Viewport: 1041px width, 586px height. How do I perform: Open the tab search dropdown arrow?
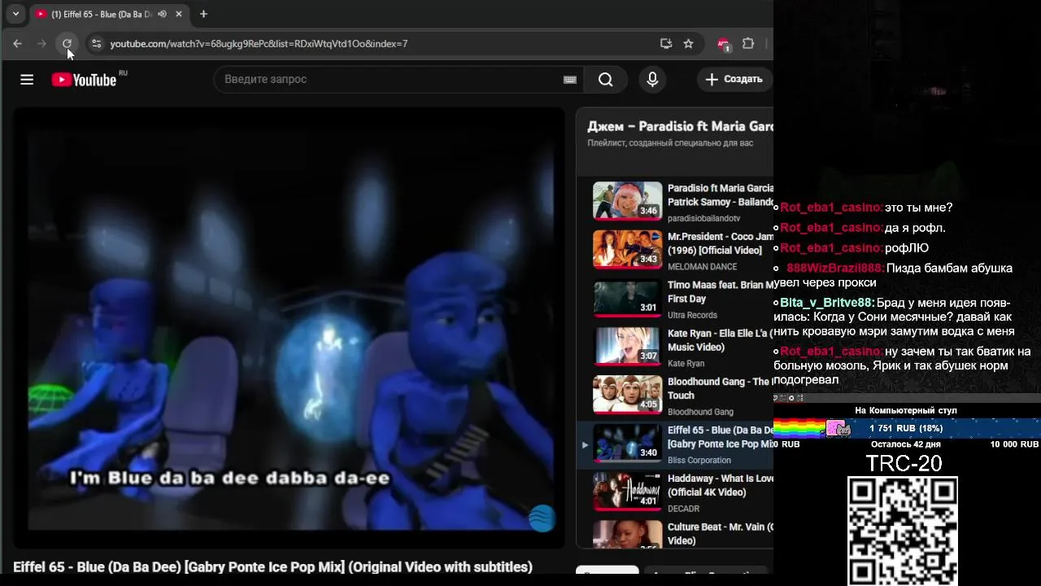[15, 14]
